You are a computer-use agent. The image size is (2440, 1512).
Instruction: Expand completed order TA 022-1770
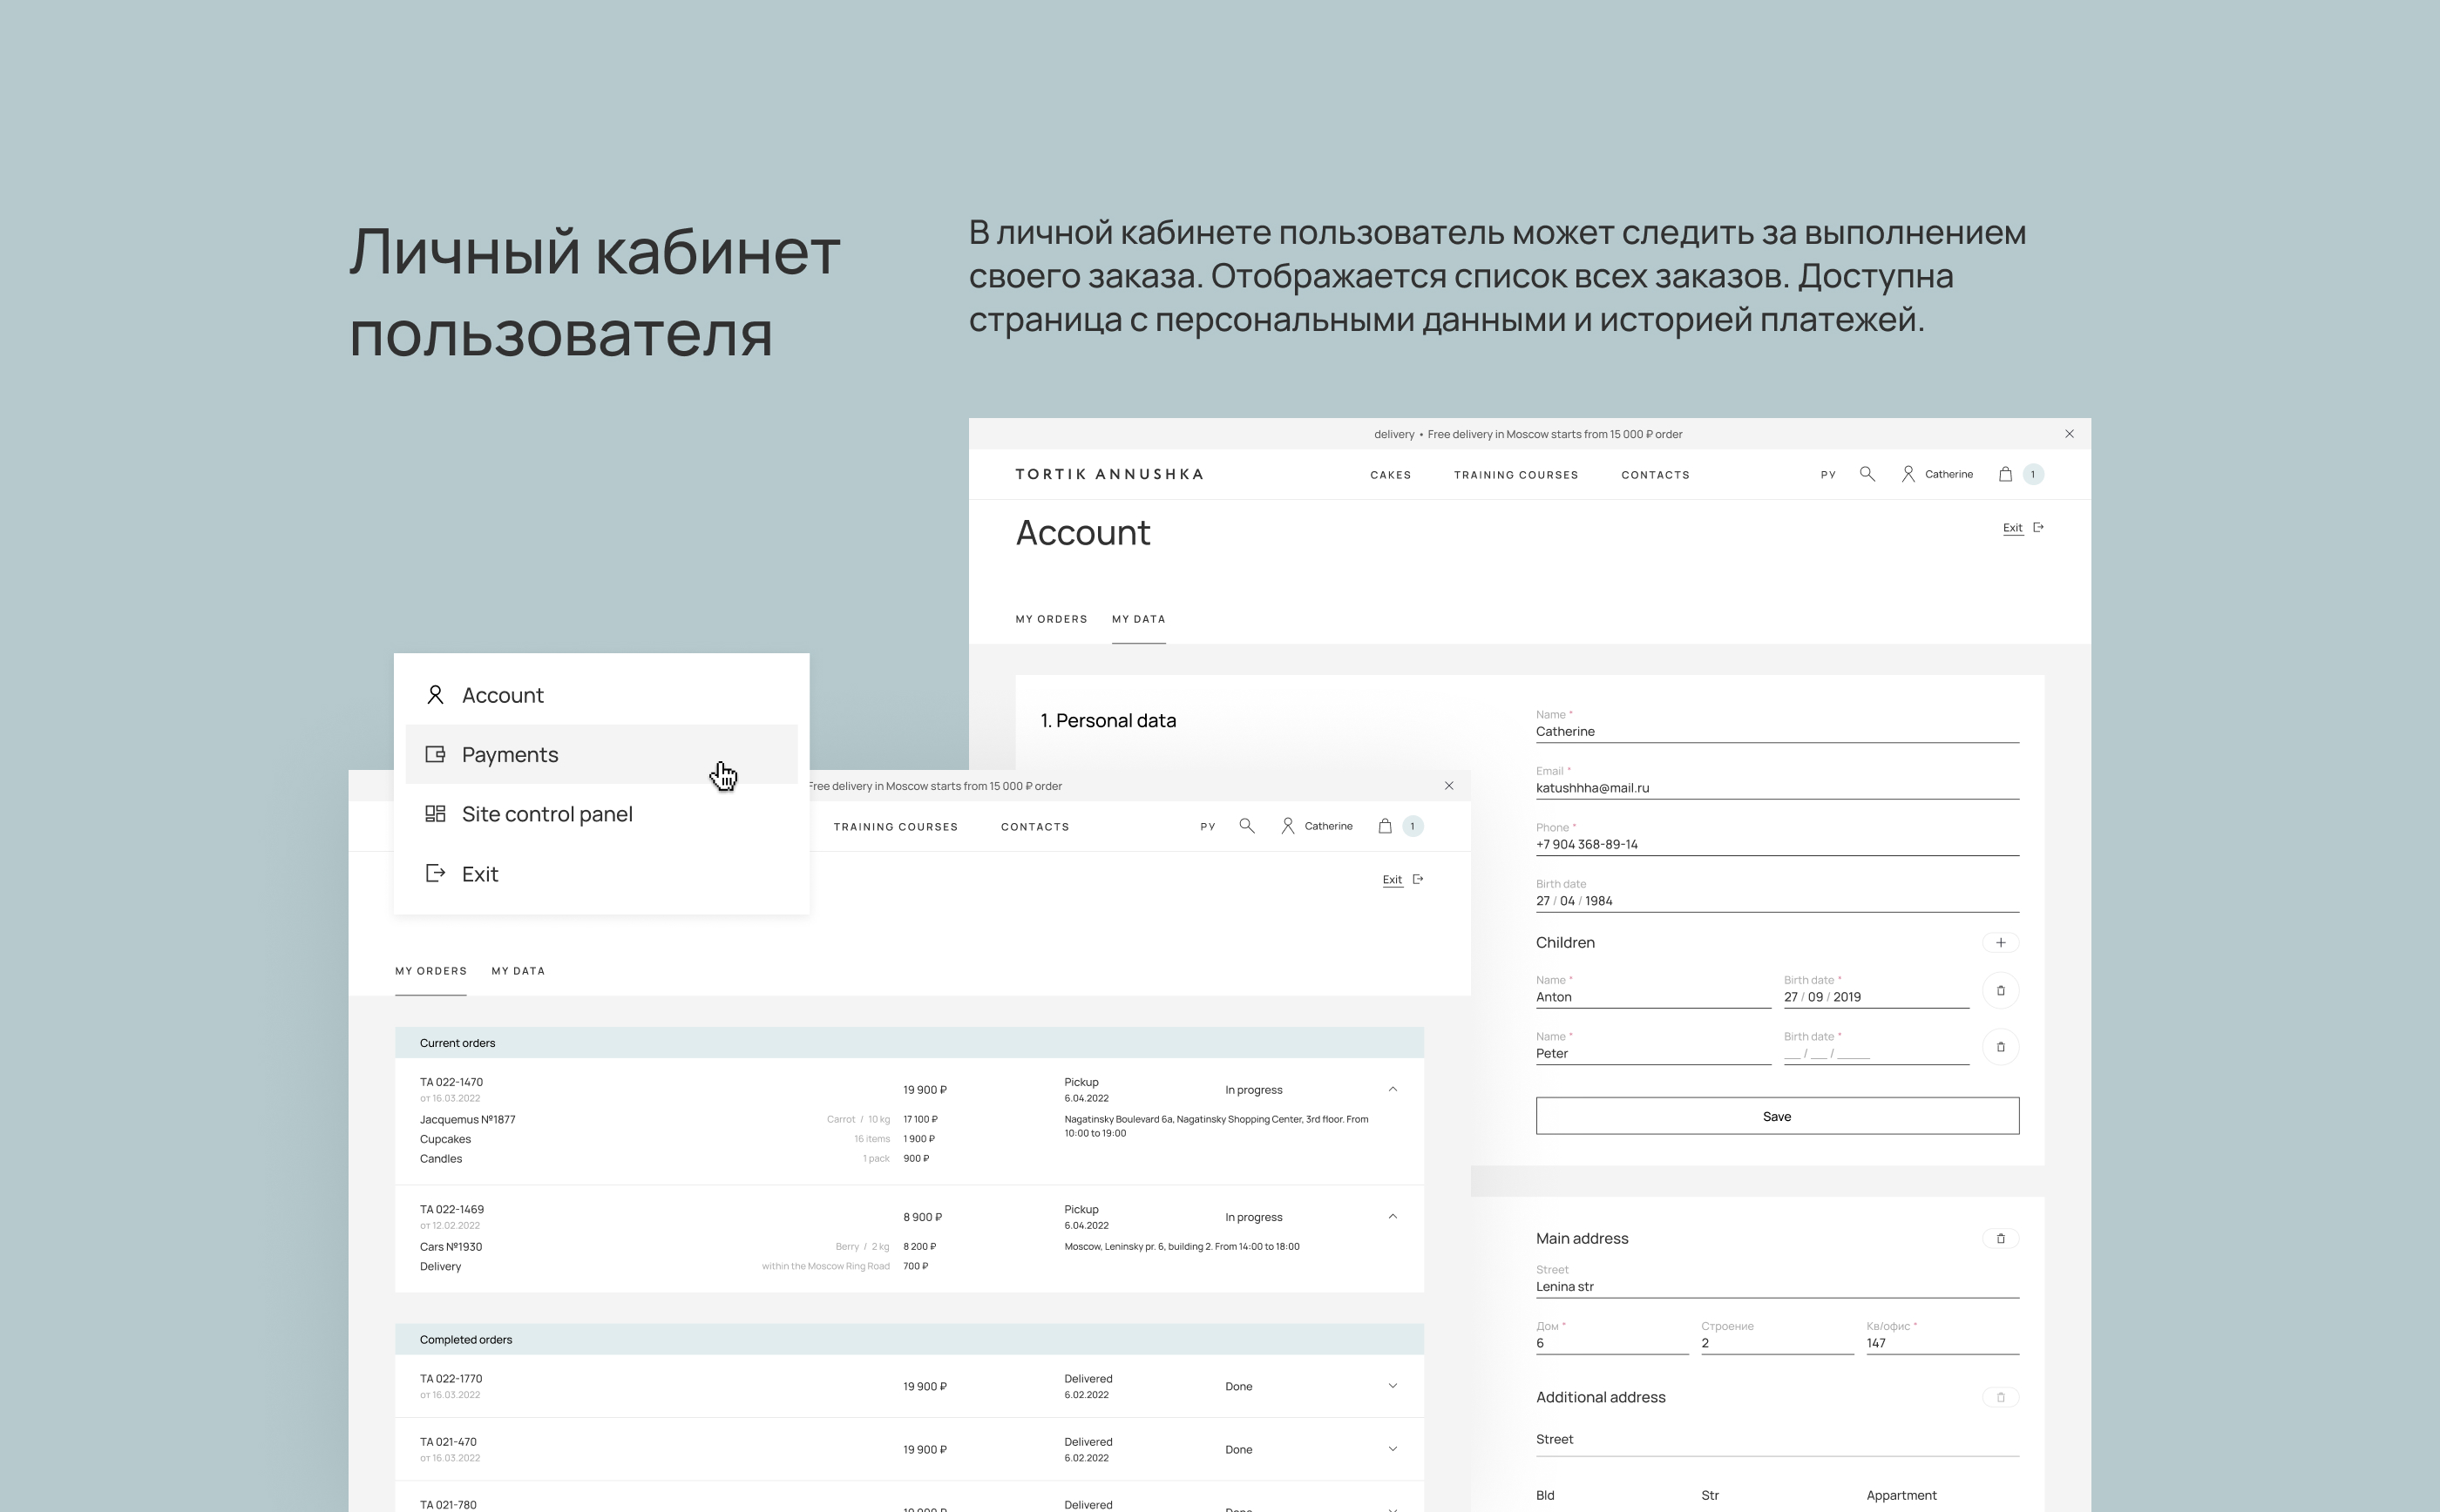[1392, 1386]
